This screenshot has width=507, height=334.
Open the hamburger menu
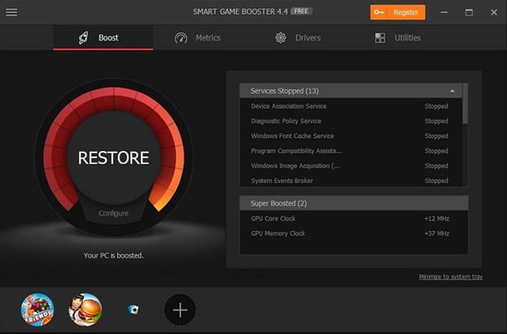(x=12, y=12)
